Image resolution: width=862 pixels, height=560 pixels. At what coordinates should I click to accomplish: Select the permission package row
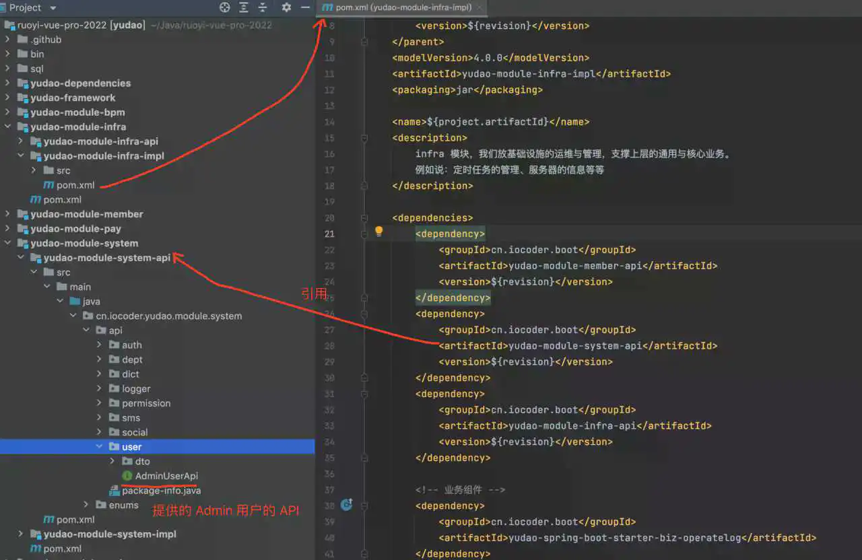pyautogui.click(x=158, y=403)
